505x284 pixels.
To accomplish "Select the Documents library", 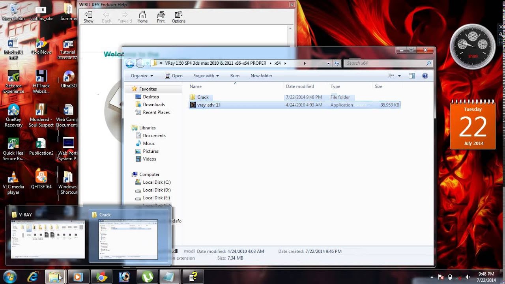I will 154,136.
